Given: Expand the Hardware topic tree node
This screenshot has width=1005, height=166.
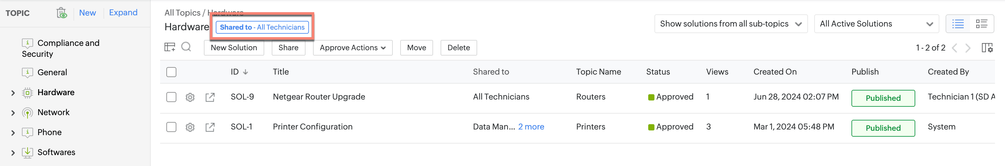Looking at the screenshot, I should coord(13,93).
